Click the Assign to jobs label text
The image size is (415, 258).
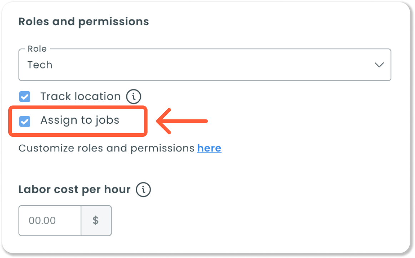point(80,120)
